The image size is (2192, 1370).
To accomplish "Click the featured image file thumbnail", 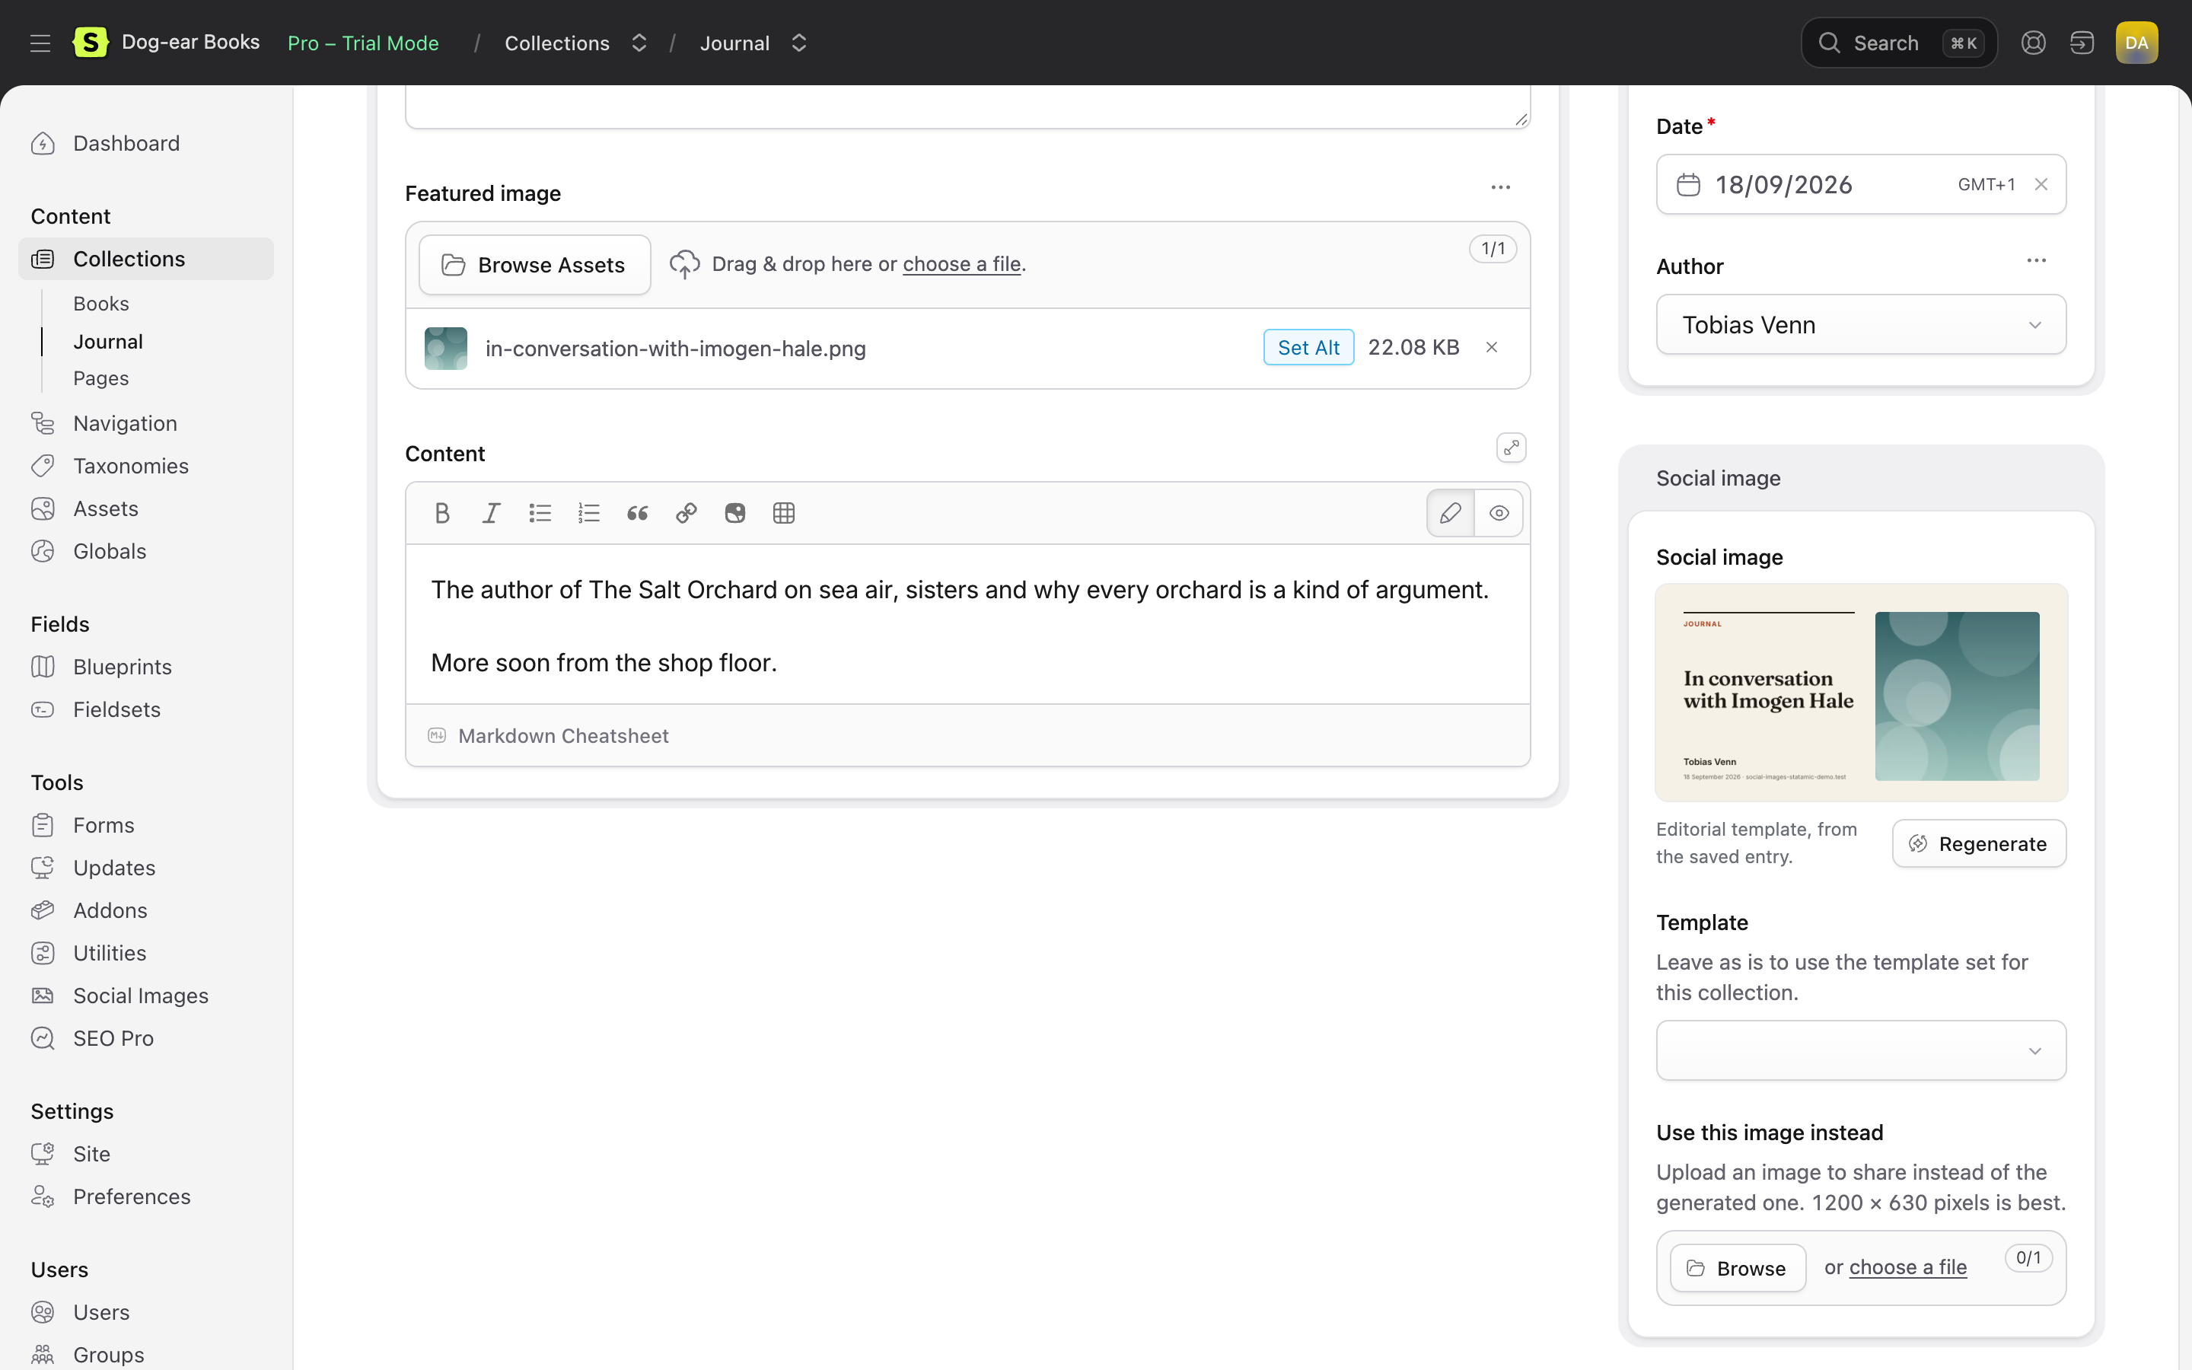I will point(446,348).
